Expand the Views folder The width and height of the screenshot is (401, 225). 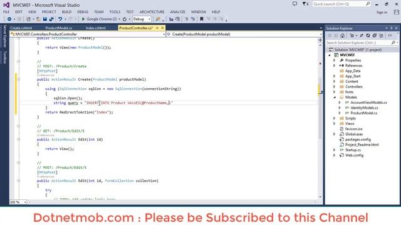pyautogui.click(x=334, y=124)
